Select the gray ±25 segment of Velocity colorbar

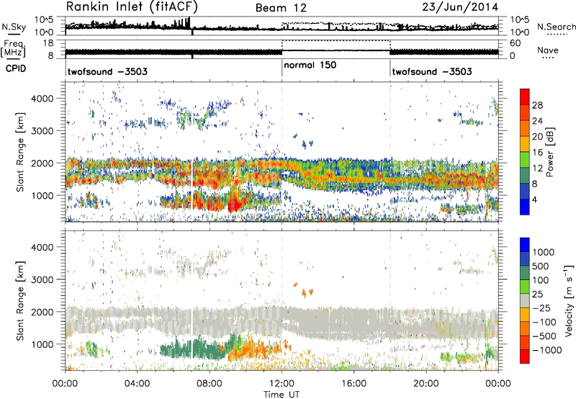coord(525,301)
